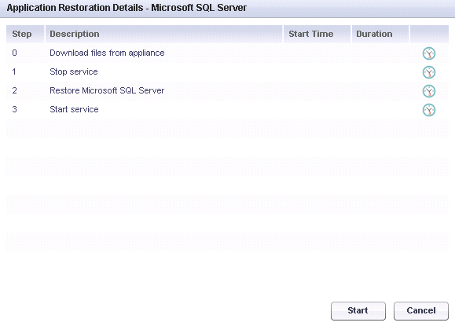The width and height of the screenshot is (455, 326).
Task: Select the Download files from appliance row
Action: point(228,53)
